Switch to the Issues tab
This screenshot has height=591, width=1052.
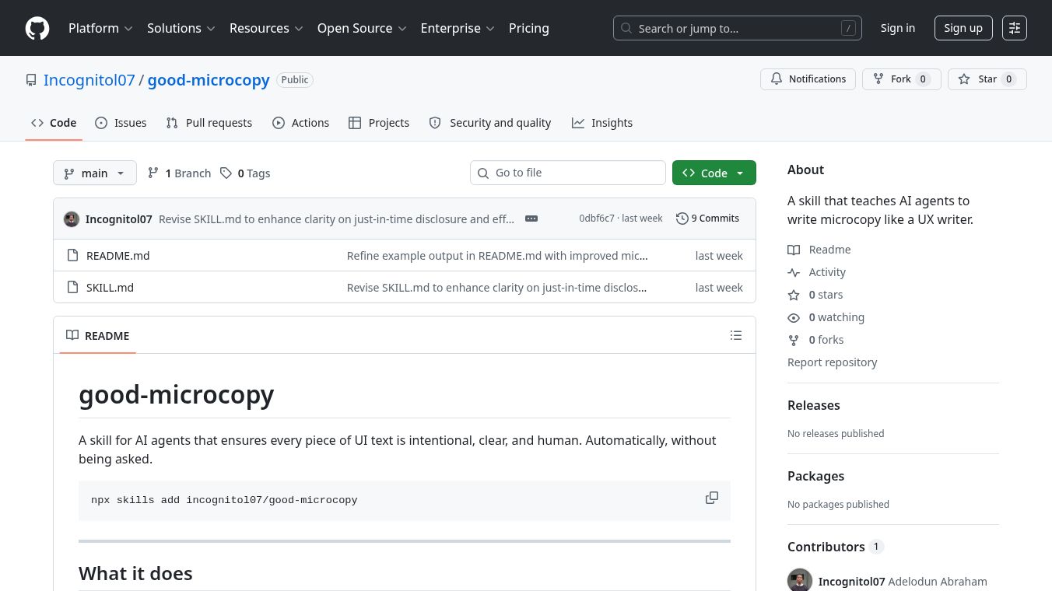click(x=121, y=123)
